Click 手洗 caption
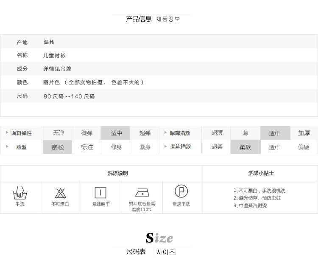The width and height of the screenshot is (318, 259). pos(20,204)
